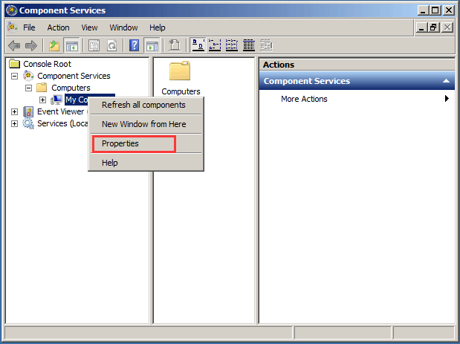Viewport: 460px width, 344px height.
Task: Click the MMC console icon beside File
Action: point(12,27)
